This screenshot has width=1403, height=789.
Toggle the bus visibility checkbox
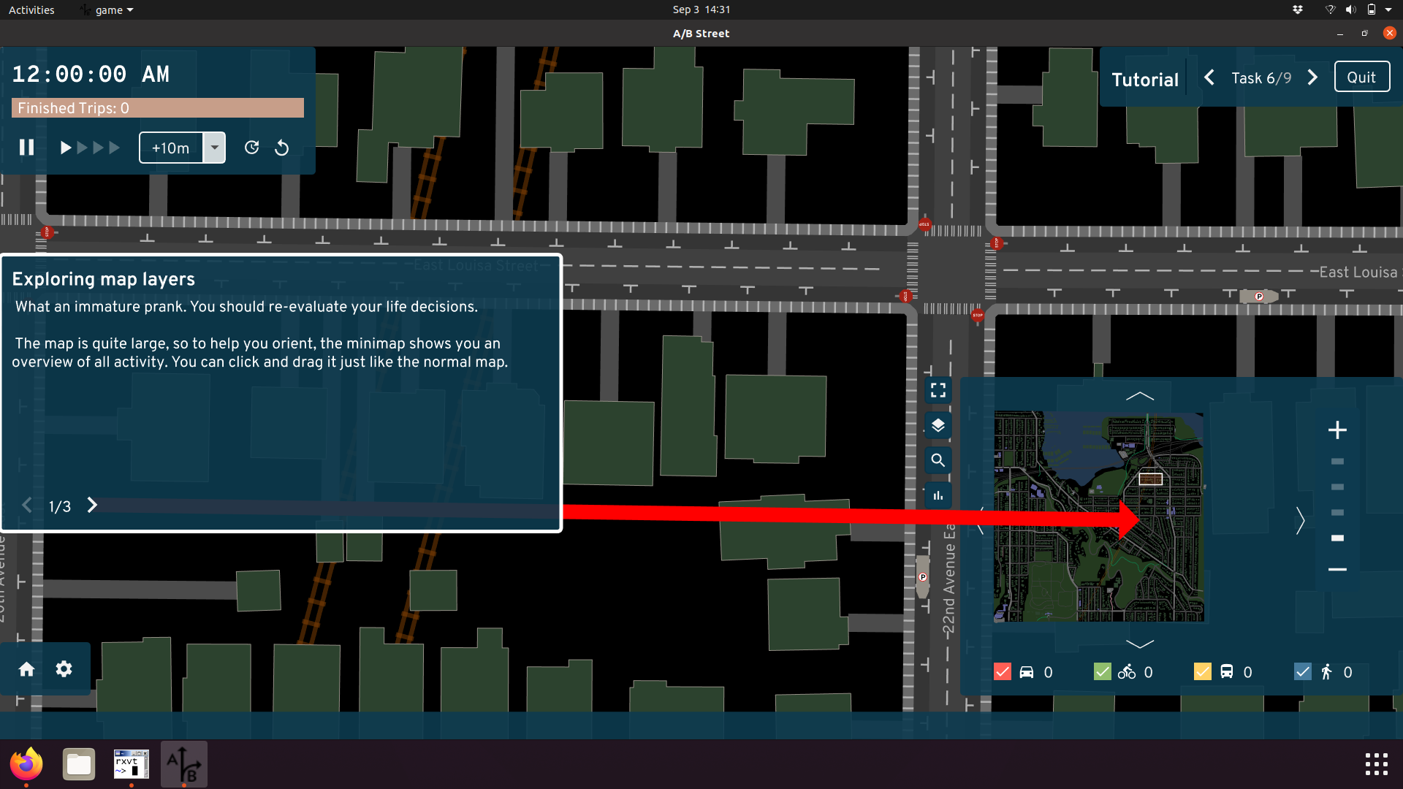tap(1202, 671)
